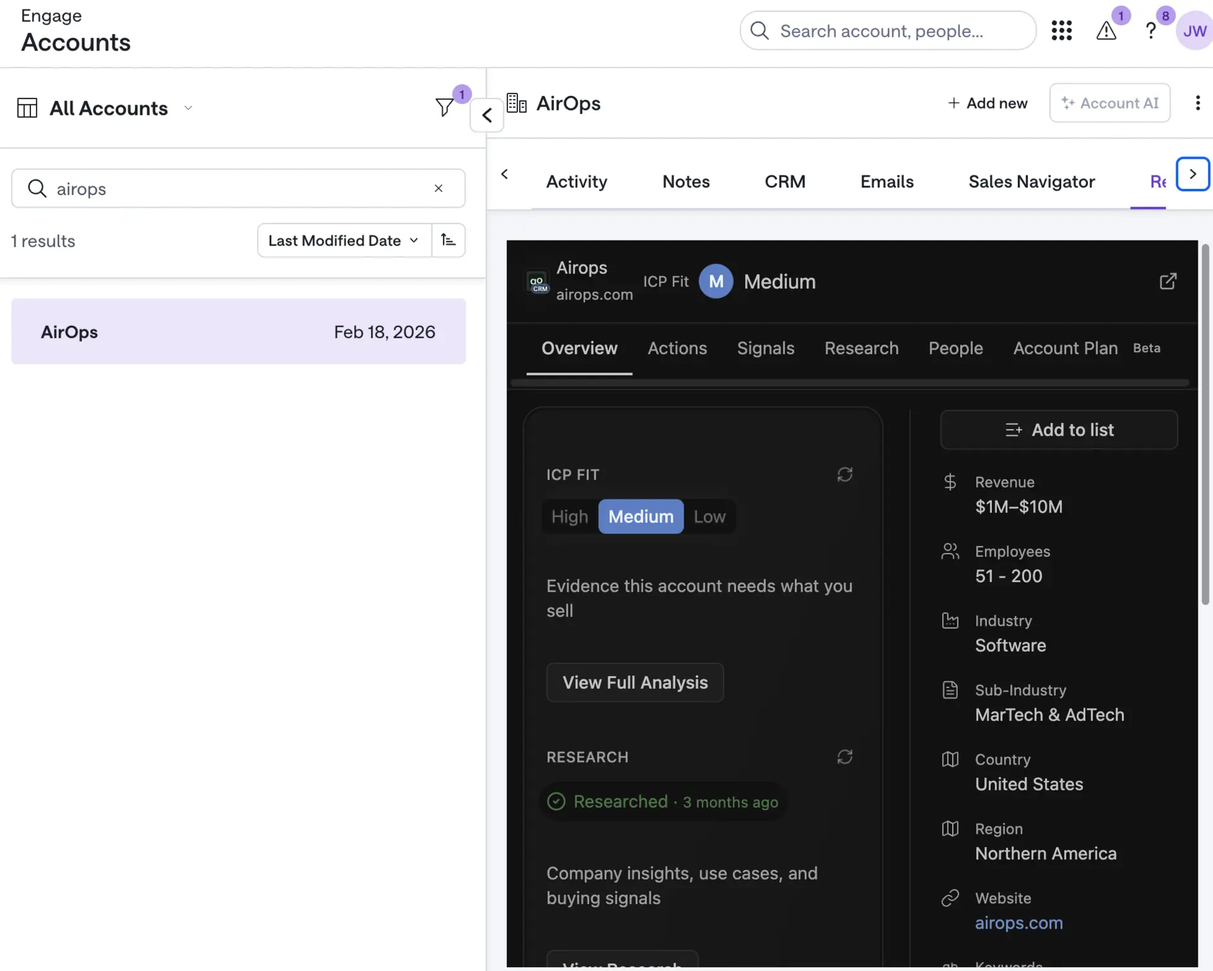1213x971 pixels.
Task: Open the JW user avatar menu
Action: point(1194,30)
